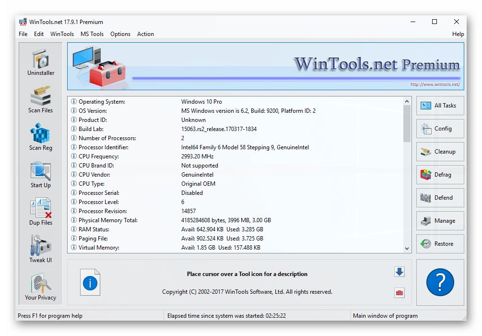This screenshot has width=482, height=336.
Task: Select the 'Processor Level:' row label
Action: coord(99,202)
